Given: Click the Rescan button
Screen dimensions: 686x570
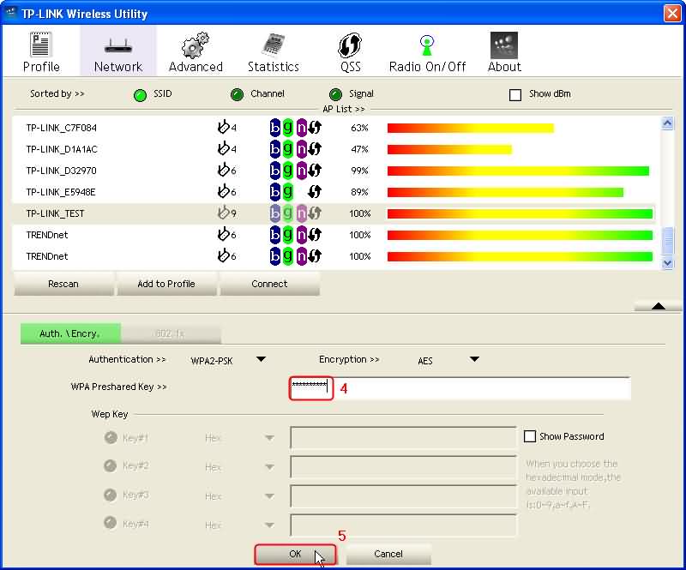Looking at the screenshot, I should 63,284.
